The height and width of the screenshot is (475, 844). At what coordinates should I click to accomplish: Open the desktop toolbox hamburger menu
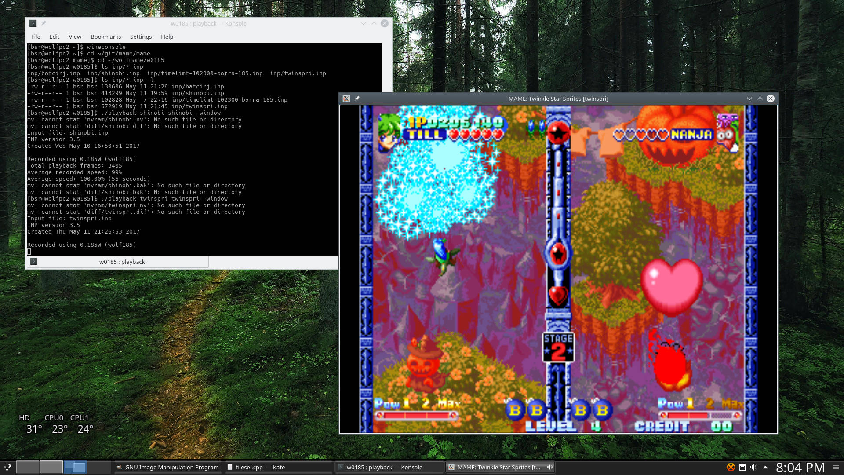click(x=8, y=9)
